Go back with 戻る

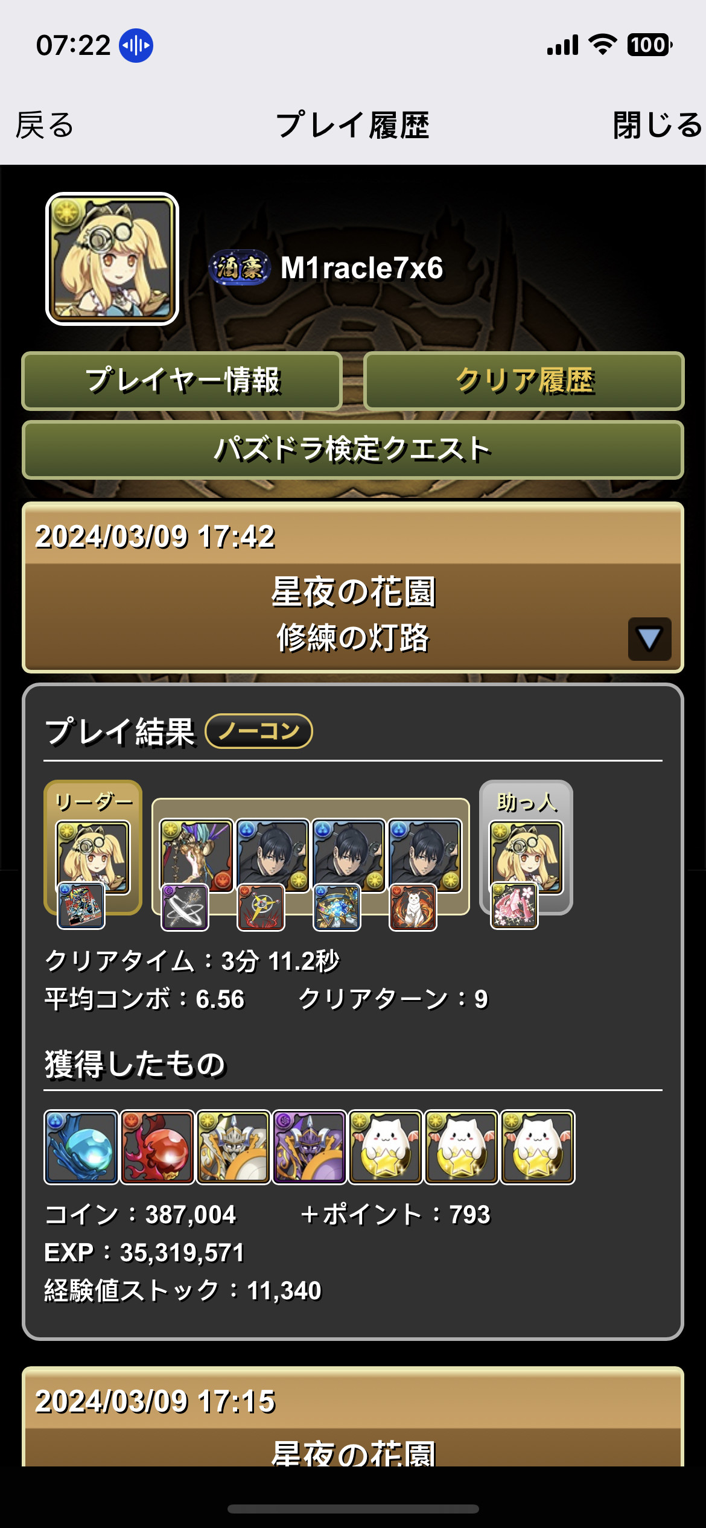[44, 125]
